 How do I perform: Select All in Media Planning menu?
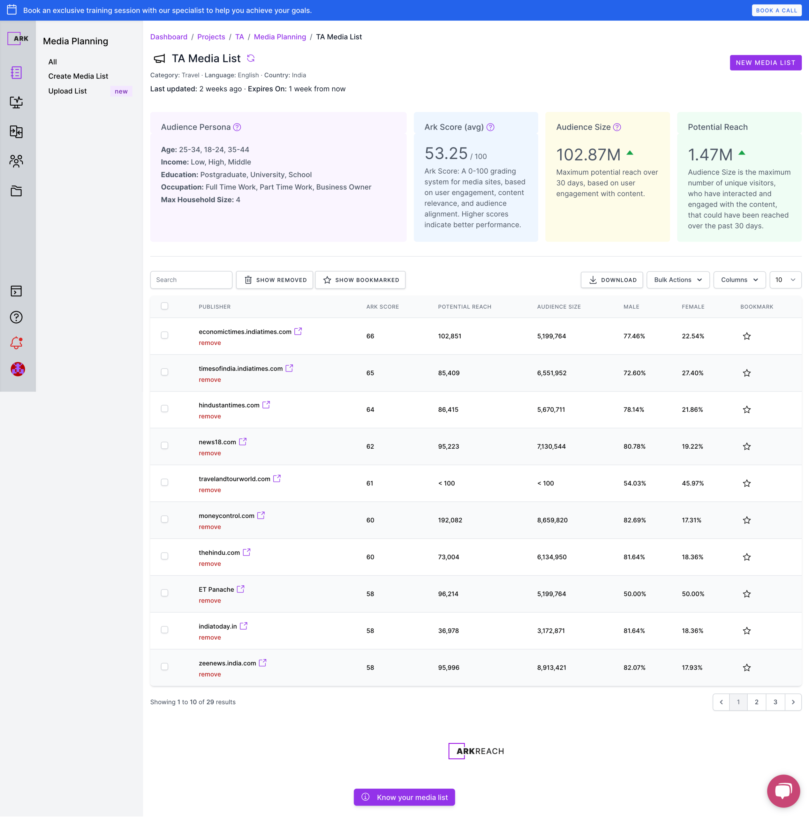click(52, 62)
